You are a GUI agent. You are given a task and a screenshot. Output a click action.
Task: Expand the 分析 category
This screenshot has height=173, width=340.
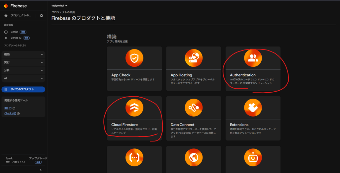point(24,70)
